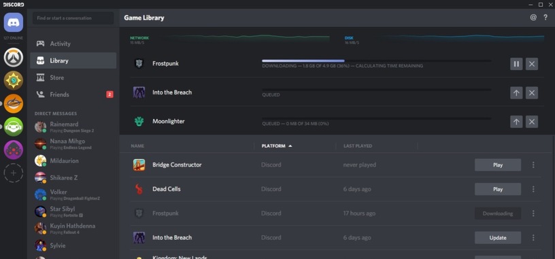The height and width of the screenshot is (259, 555).
Task: Remove Into the Breach from queue
Action: (532, 92)
